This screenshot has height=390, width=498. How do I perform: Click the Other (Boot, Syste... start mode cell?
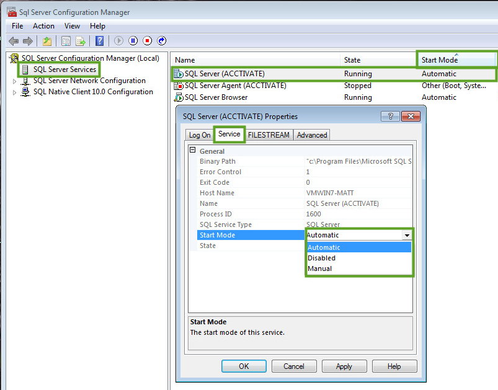pos(454,86)
